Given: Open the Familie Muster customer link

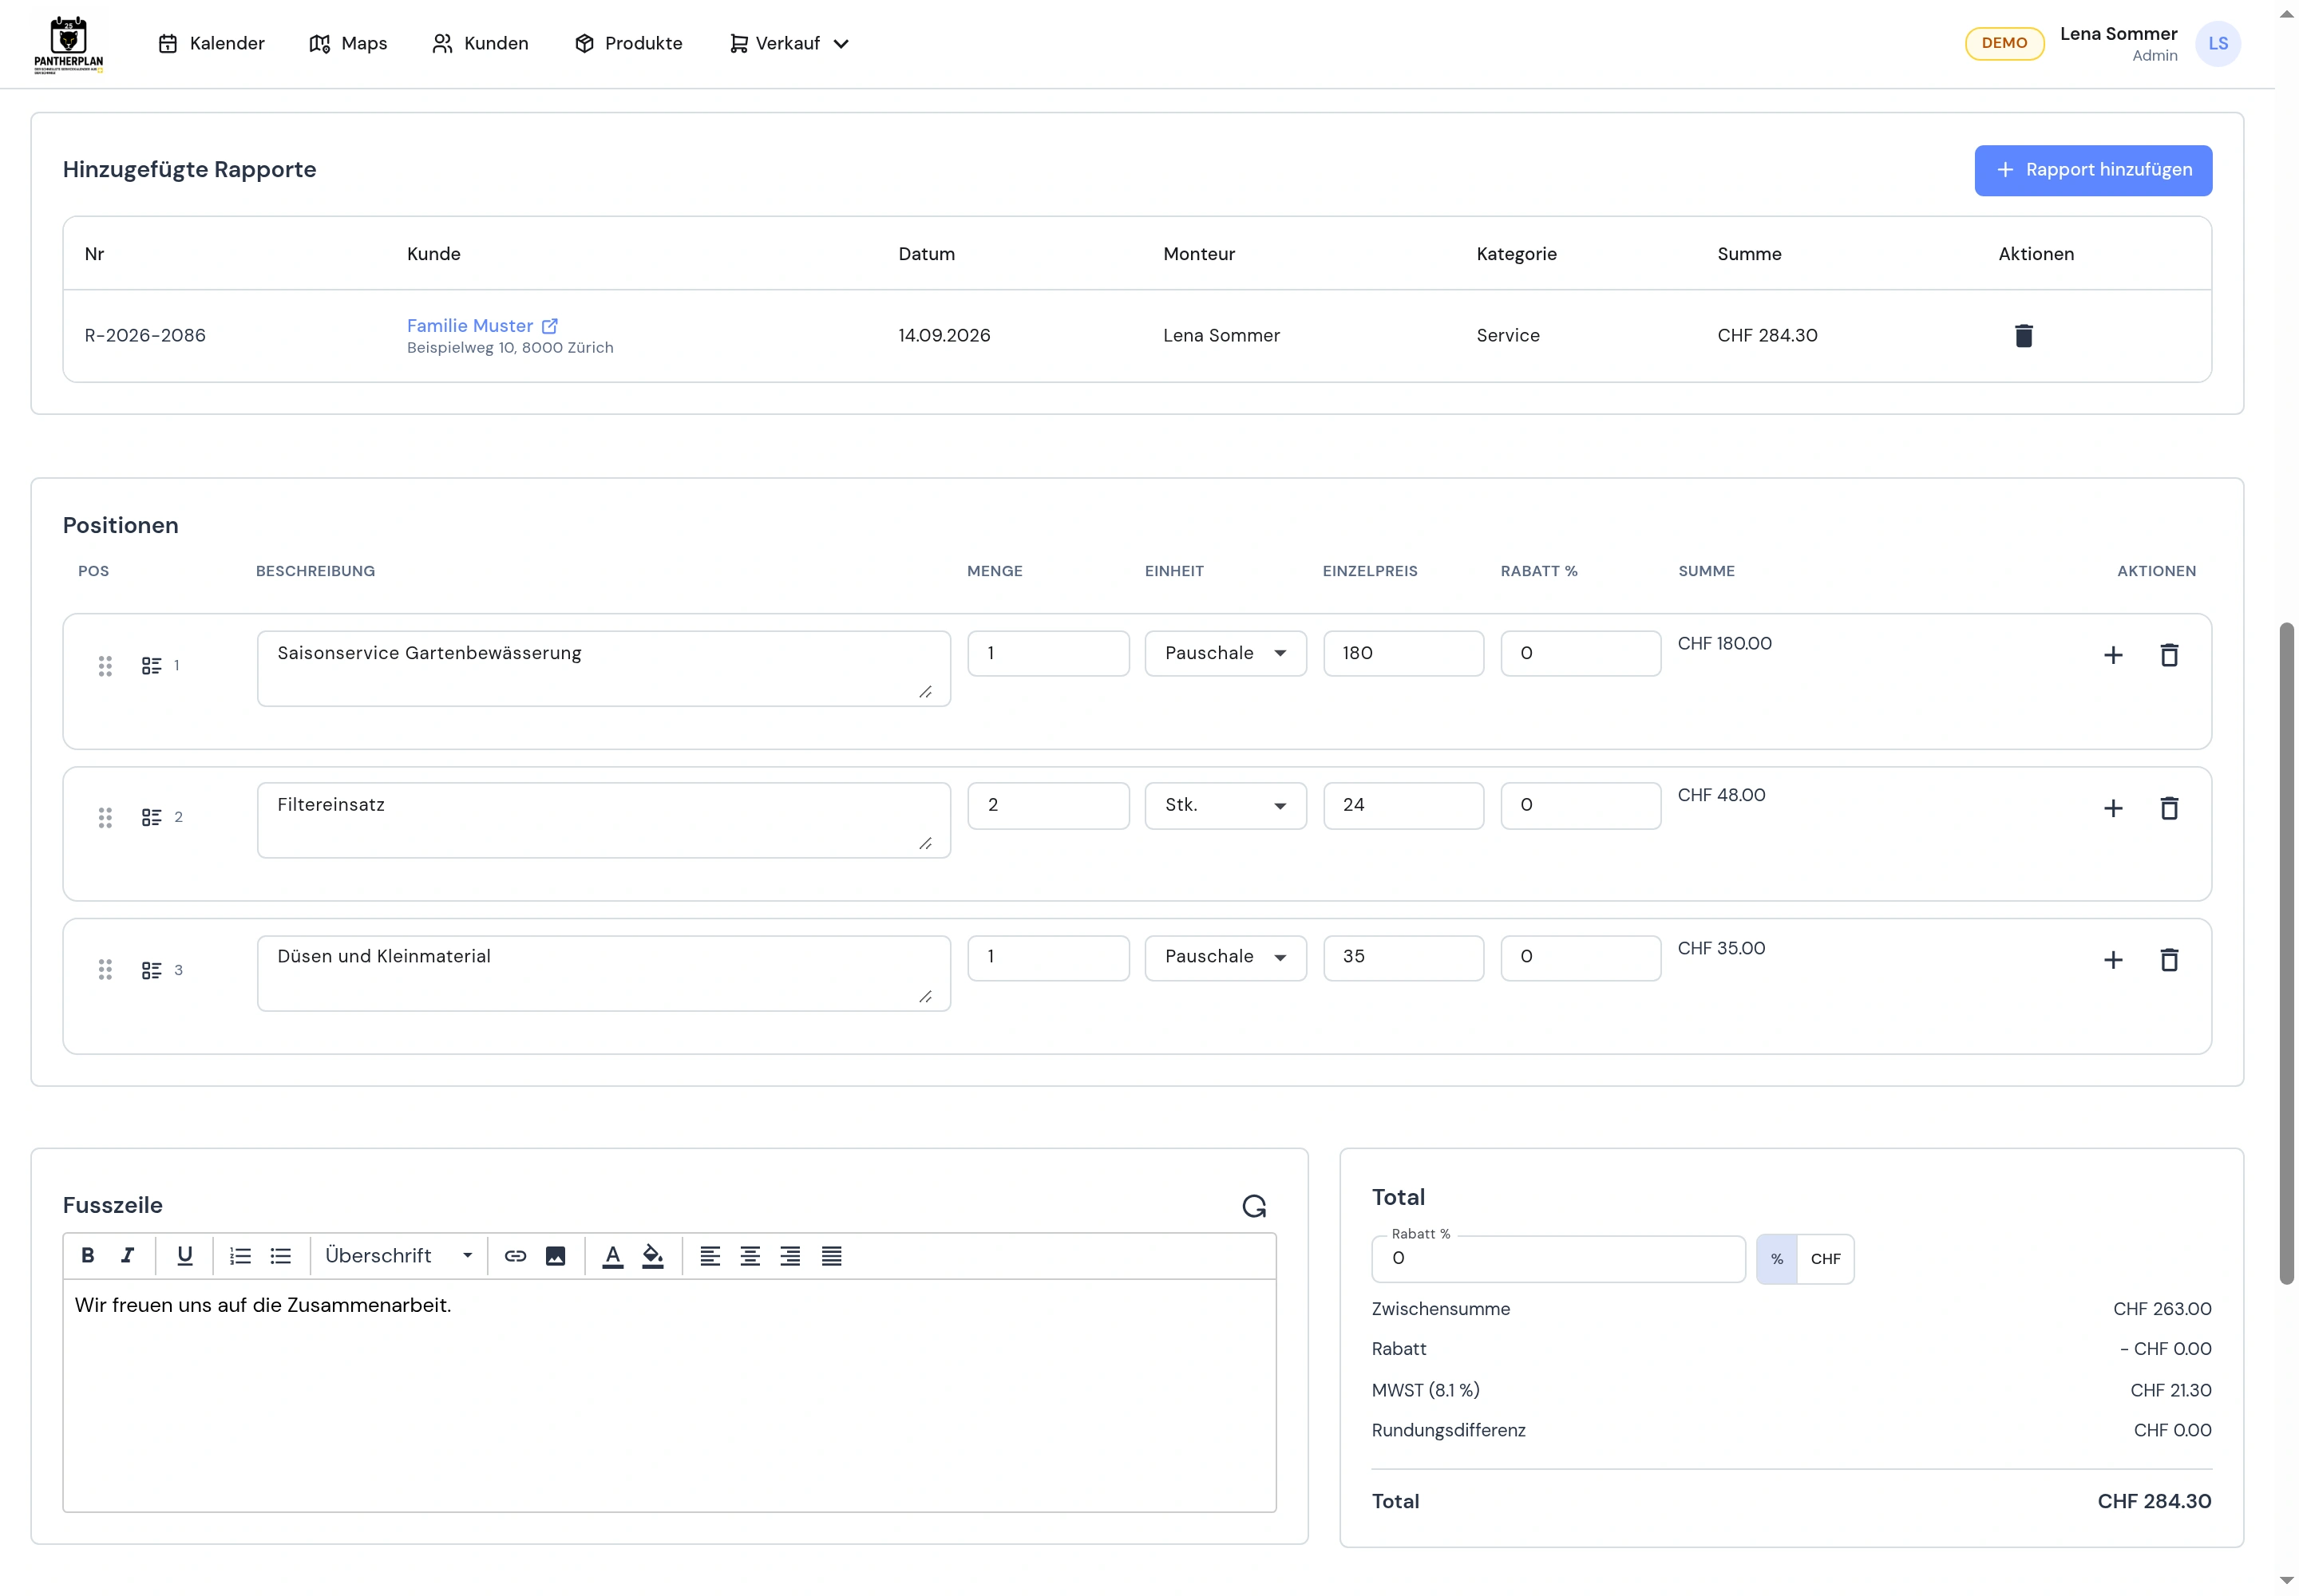Looking at the screenshot, I should 481,325.
